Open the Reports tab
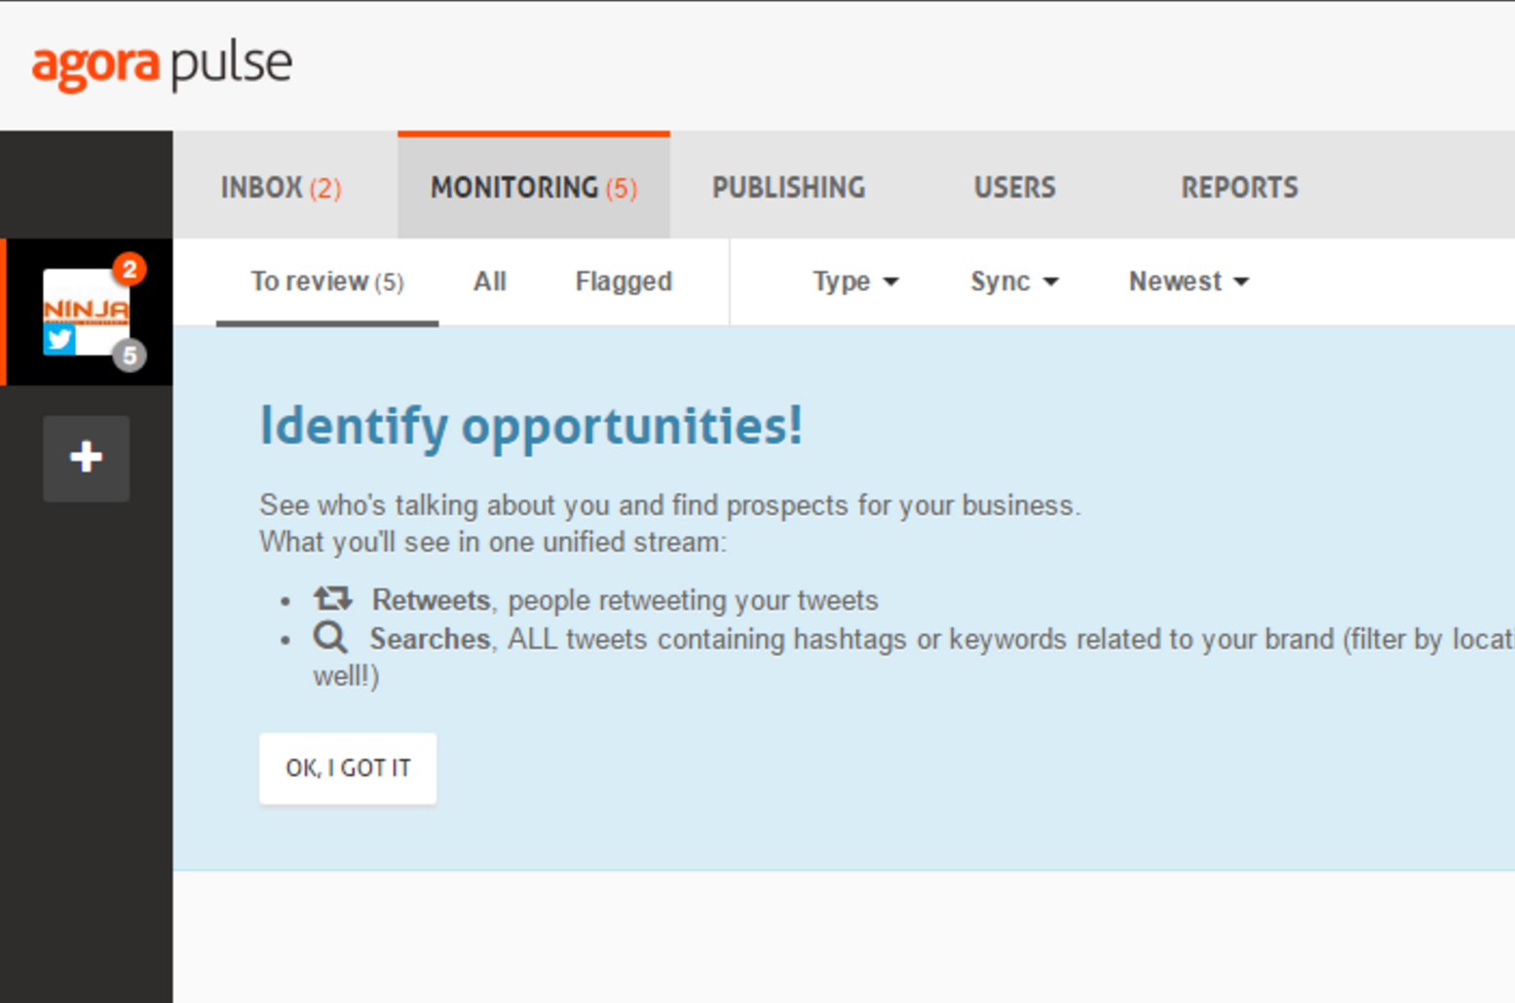This screenshot has height=1003, width=1515. (1239, 187)
